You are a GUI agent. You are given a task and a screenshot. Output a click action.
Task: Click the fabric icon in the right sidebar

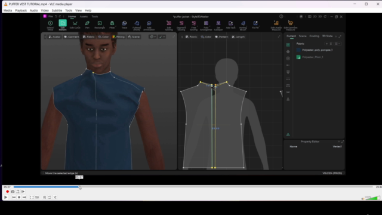(x=288, y=45)
